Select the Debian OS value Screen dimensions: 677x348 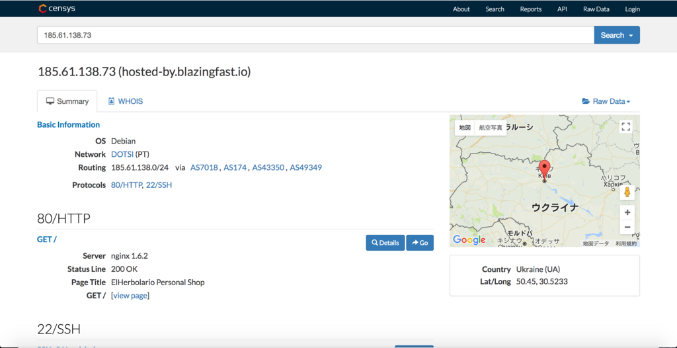coord(124,141)
